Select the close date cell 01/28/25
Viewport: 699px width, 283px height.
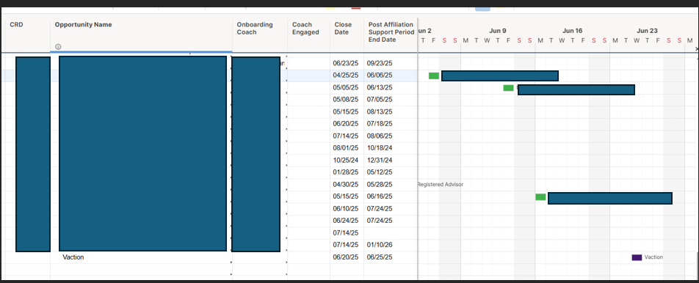[346, 172]
